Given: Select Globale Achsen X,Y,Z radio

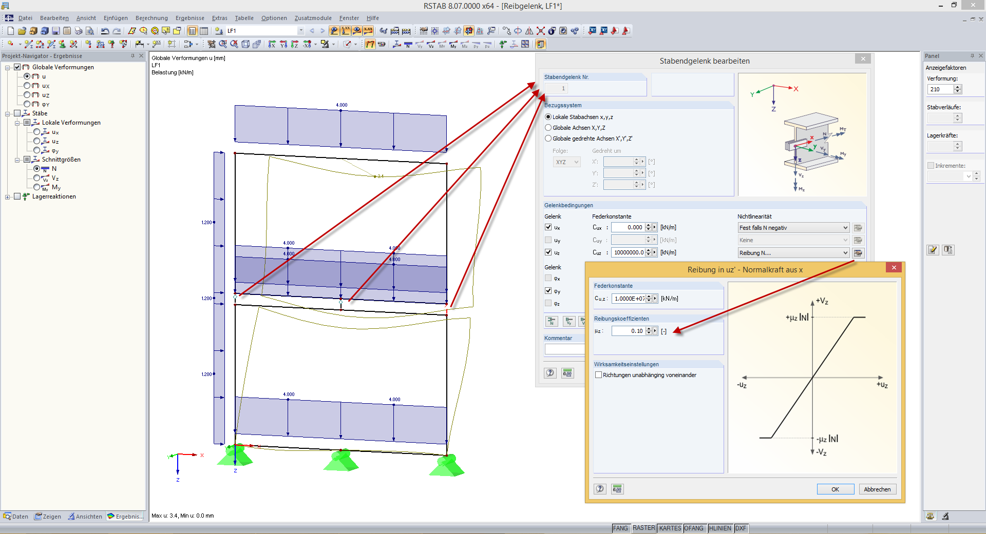Looking at the screenshot, I should (548, 128).
